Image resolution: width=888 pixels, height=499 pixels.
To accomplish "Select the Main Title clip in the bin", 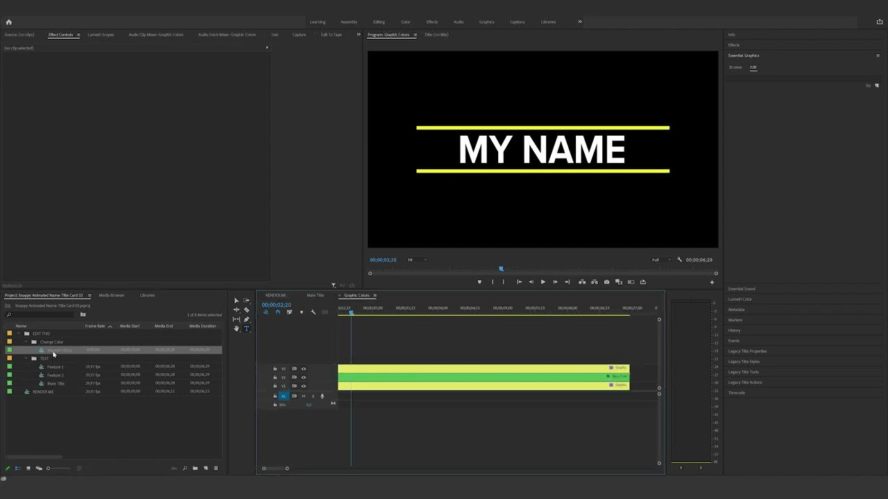I will [56, 383].
